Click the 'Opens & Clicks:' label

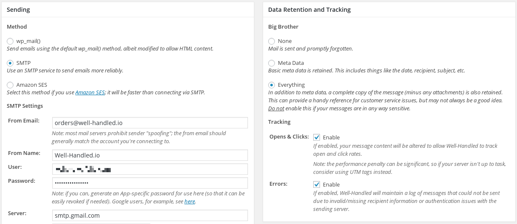point(289,137)
